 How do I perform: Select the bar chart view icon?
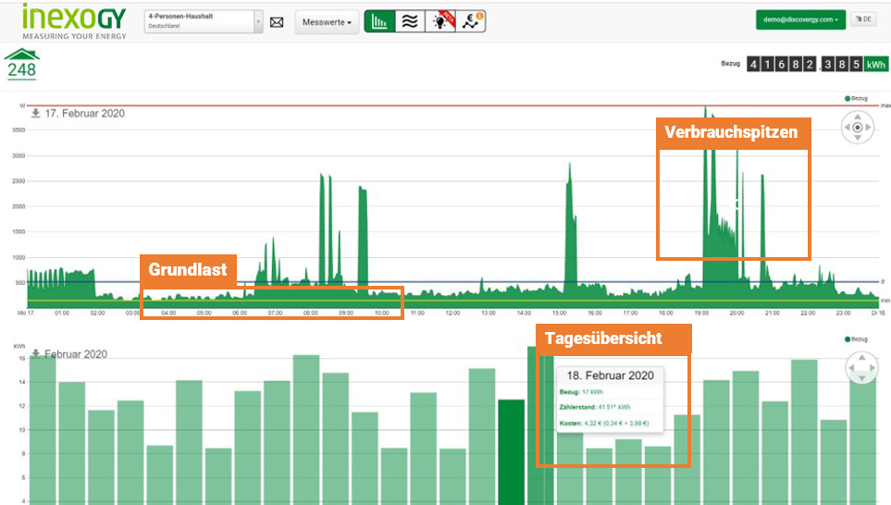click(378, 21)
